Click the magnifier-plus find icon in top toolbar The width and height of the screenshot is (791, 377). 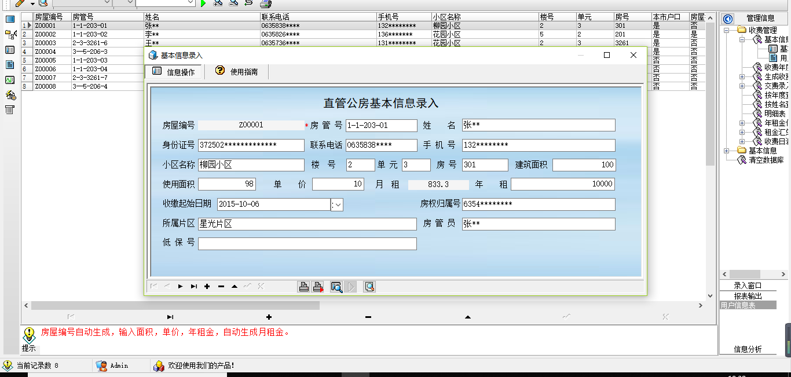tap(218, 3)
